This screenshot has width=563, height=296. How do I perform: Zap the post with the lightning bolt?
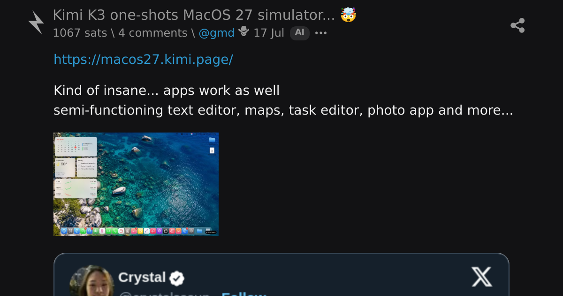pos(36,23)
